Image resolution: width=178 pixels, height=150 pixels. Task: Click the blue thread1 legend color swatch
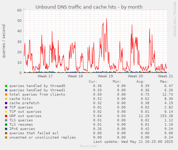pyautogui.click(x=6, y=90)
